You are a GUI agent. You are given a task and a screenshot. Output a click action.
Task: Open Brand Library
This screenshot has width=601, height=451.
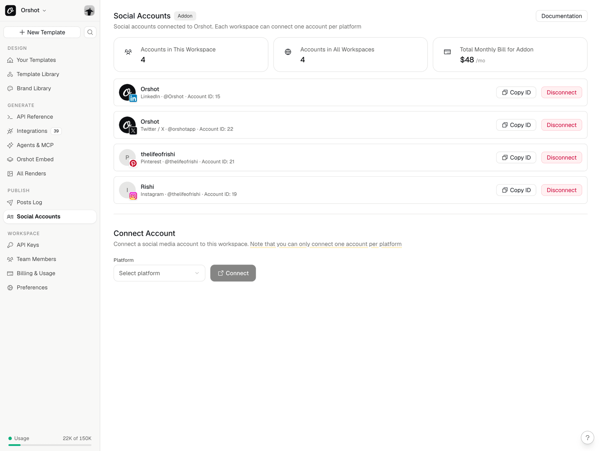tap(50, 89)
